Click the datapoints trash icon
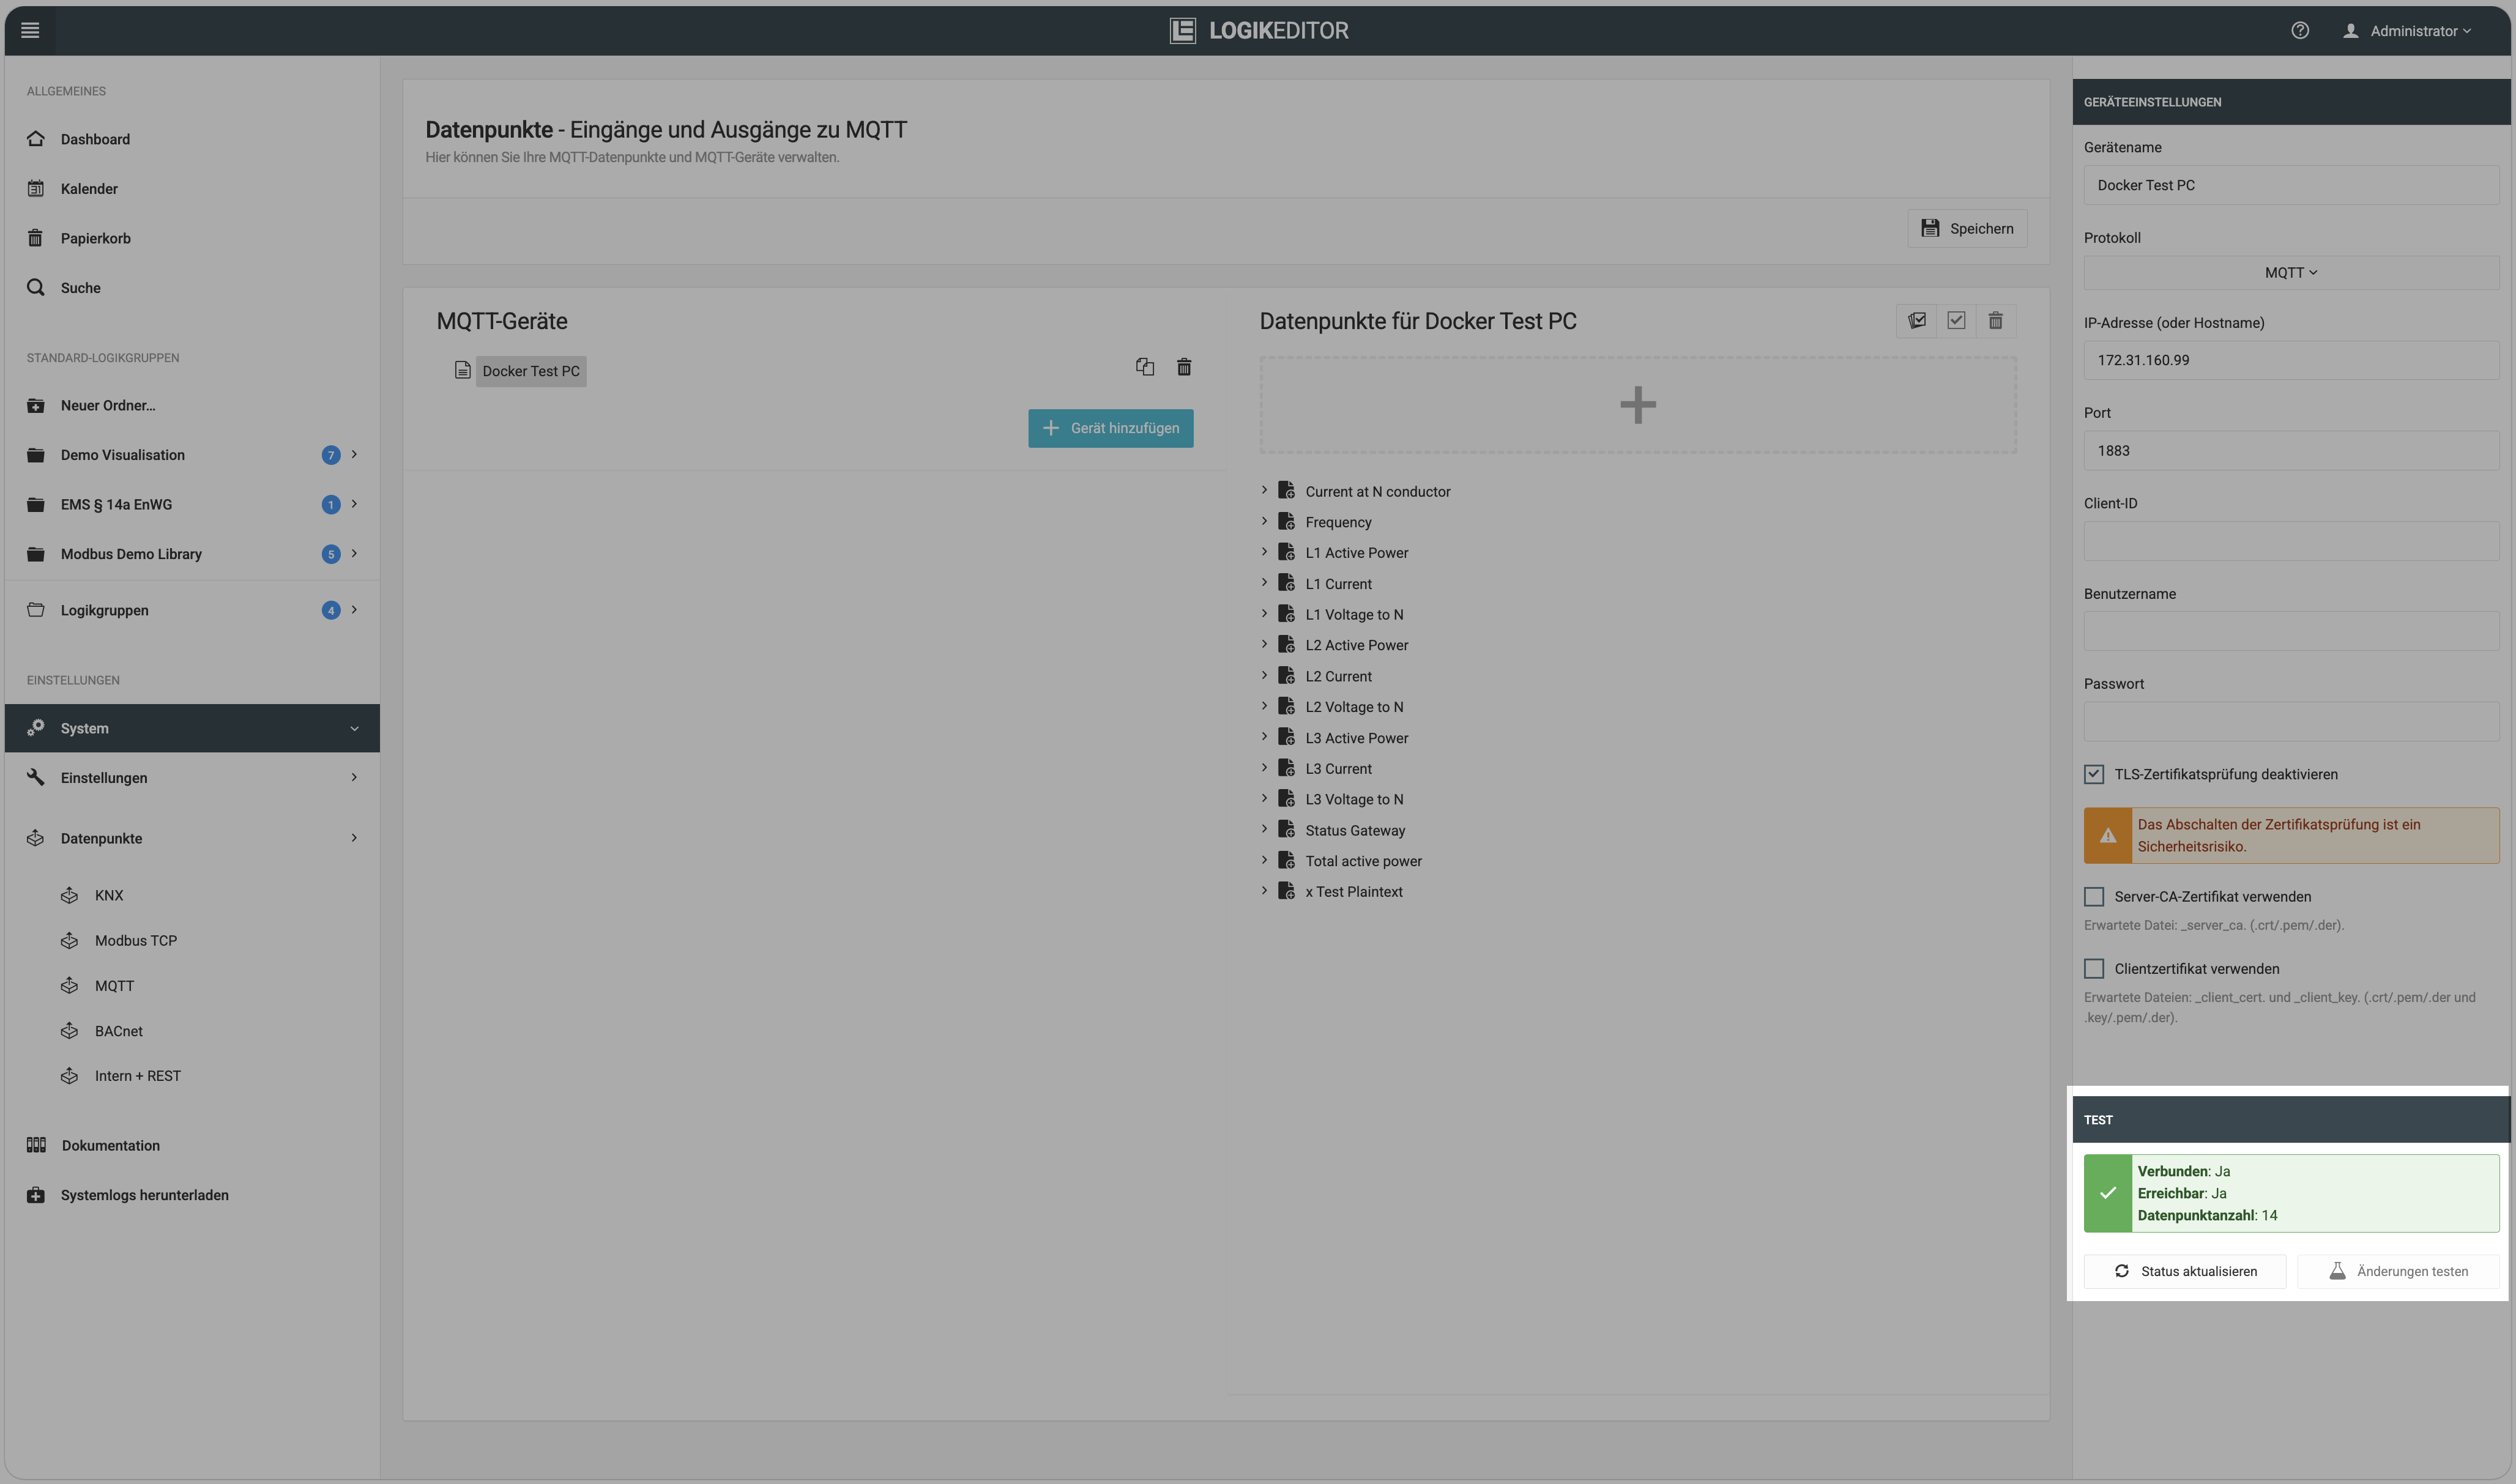The width and height of the screenshot is (2516, 1484). click(1995, 320)
